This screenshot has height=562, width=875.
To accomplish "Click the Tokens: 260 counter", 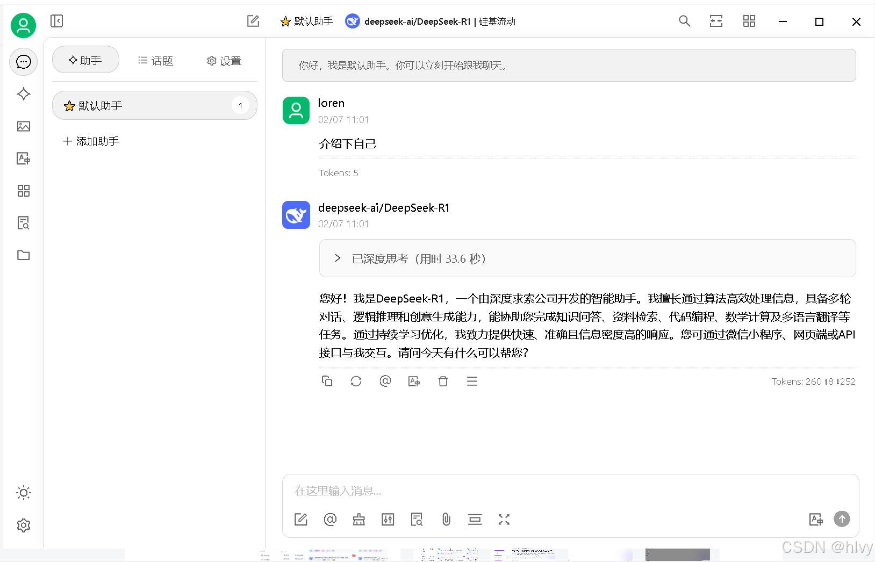I will (x=813, y=381).
